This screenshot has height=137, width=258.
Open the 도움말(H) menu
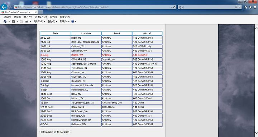(65, 17)
